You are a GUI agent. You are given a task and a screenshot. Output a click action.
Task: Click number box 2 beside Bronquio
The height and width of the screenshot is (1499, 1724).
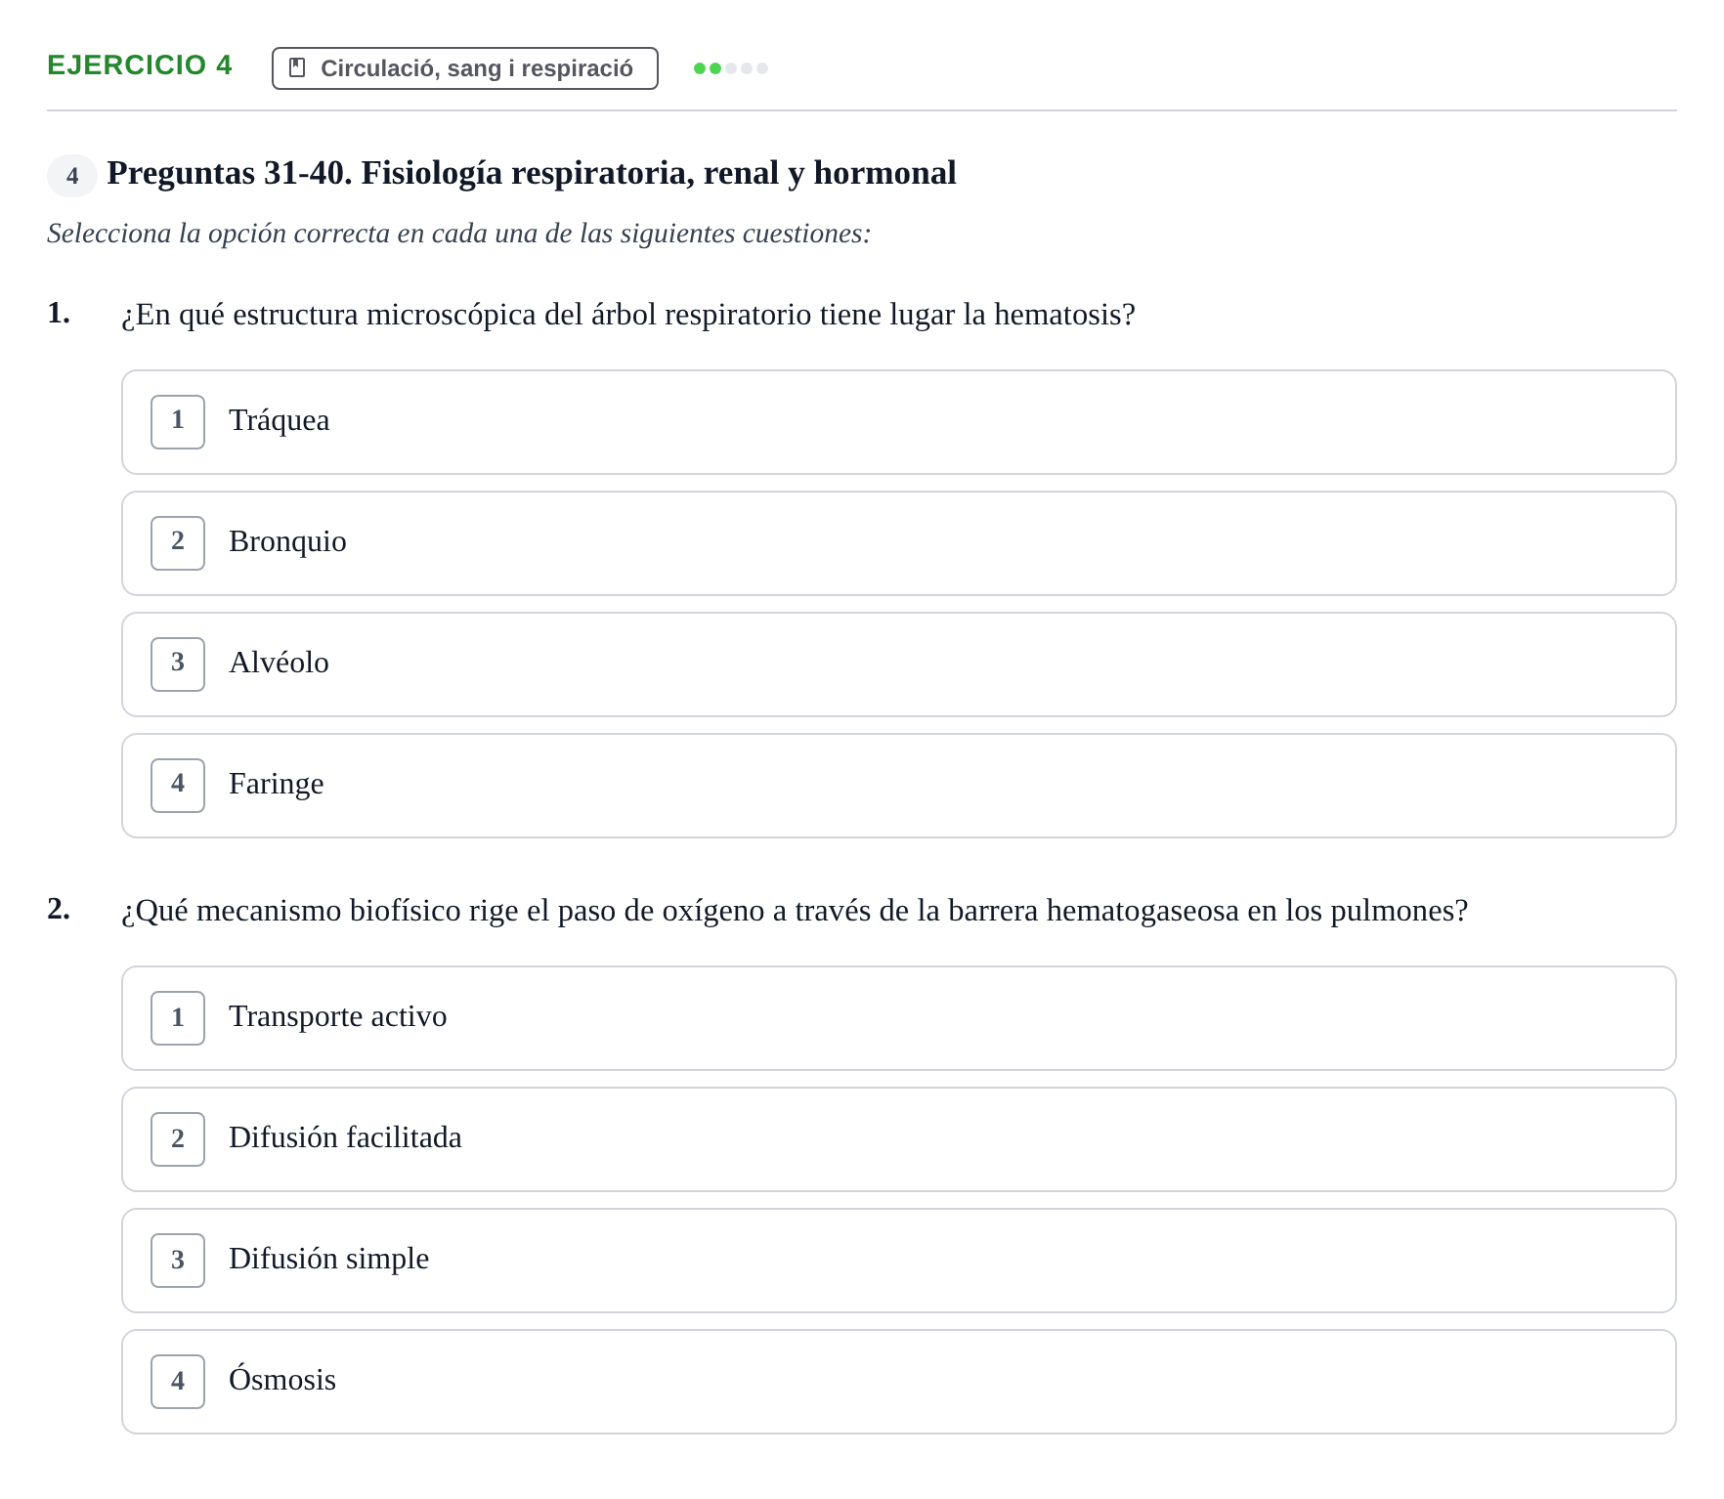(x=178, y=543)
